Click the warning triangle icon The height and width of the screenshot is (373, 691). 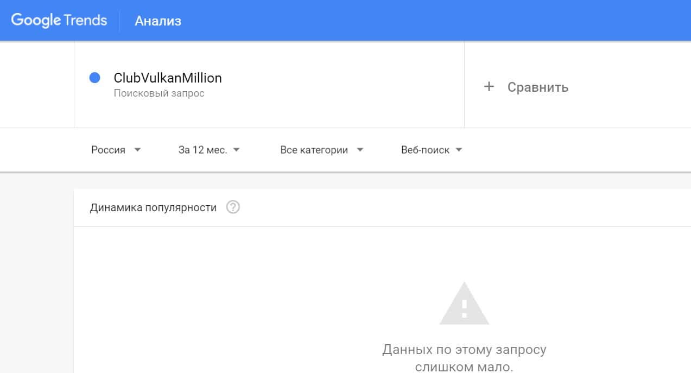point(464,304)
